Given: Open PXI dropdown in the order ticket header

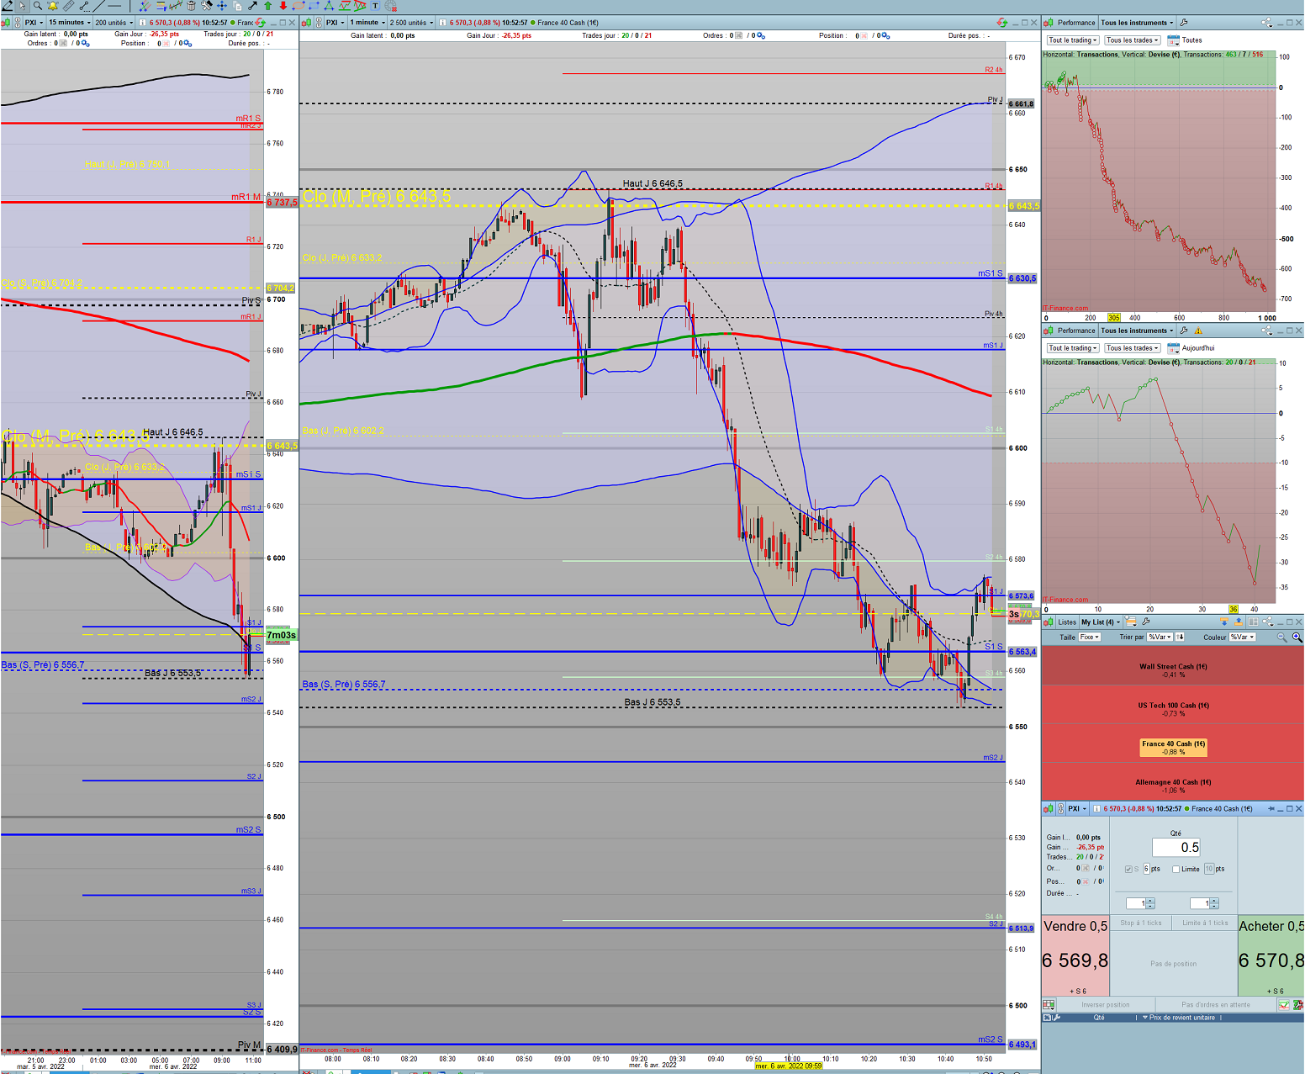Looking at the screenshot, I should 1077,809.
